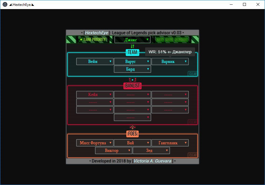Click the HextechEye app icon in title bar
Image resolution: width=265 pixels, height=185 pixels.
(x=5, y=5)
